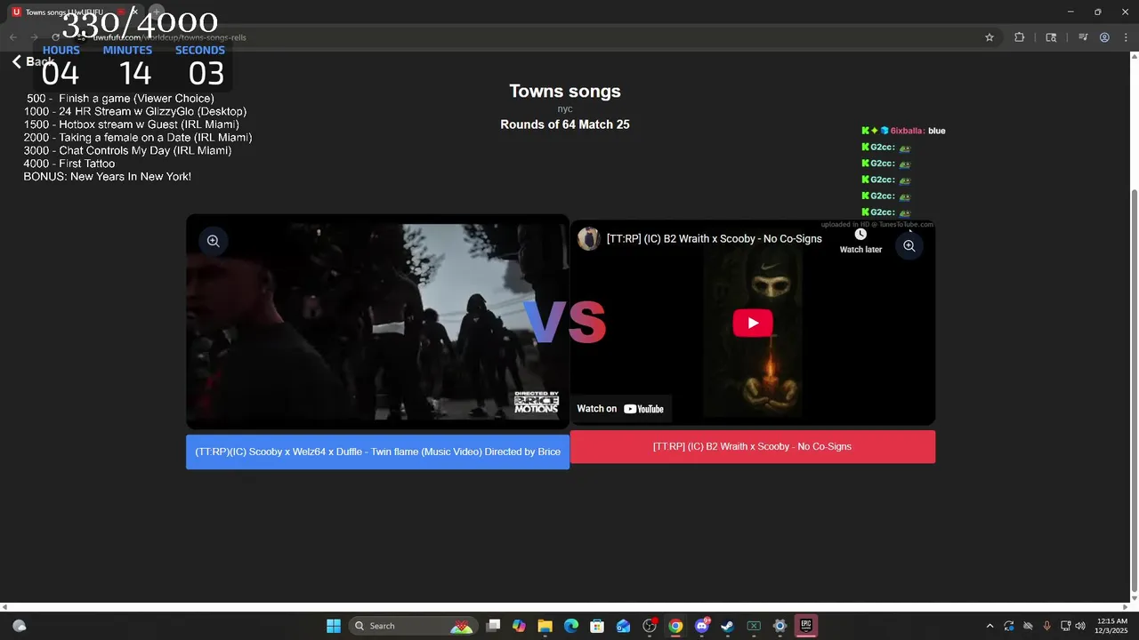Open the media controls icon in toolbar

(x=1083, y=37)
